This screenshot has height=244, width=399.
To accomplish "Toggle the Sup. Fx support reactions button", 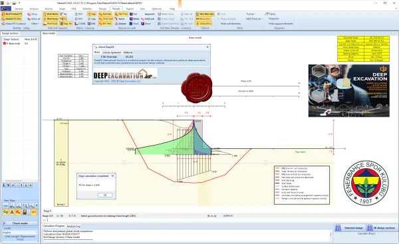I will [66, 24].
